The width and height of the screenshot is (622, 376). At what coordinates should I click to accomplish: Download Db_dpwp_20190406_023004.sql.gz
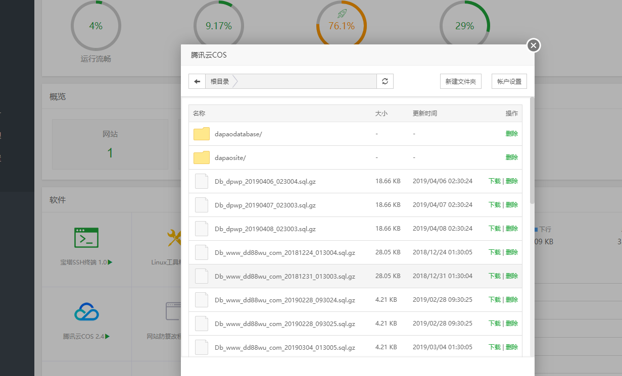(495, 181)
